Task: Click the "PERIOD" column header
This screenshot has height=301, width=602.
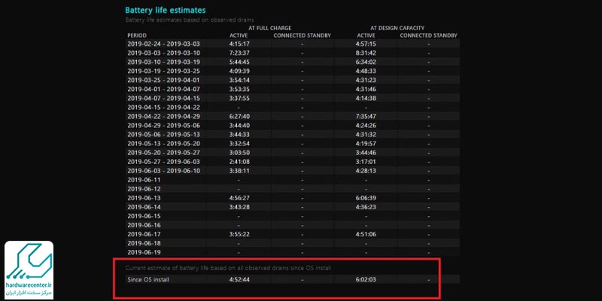Action: (x=137, y=35)
